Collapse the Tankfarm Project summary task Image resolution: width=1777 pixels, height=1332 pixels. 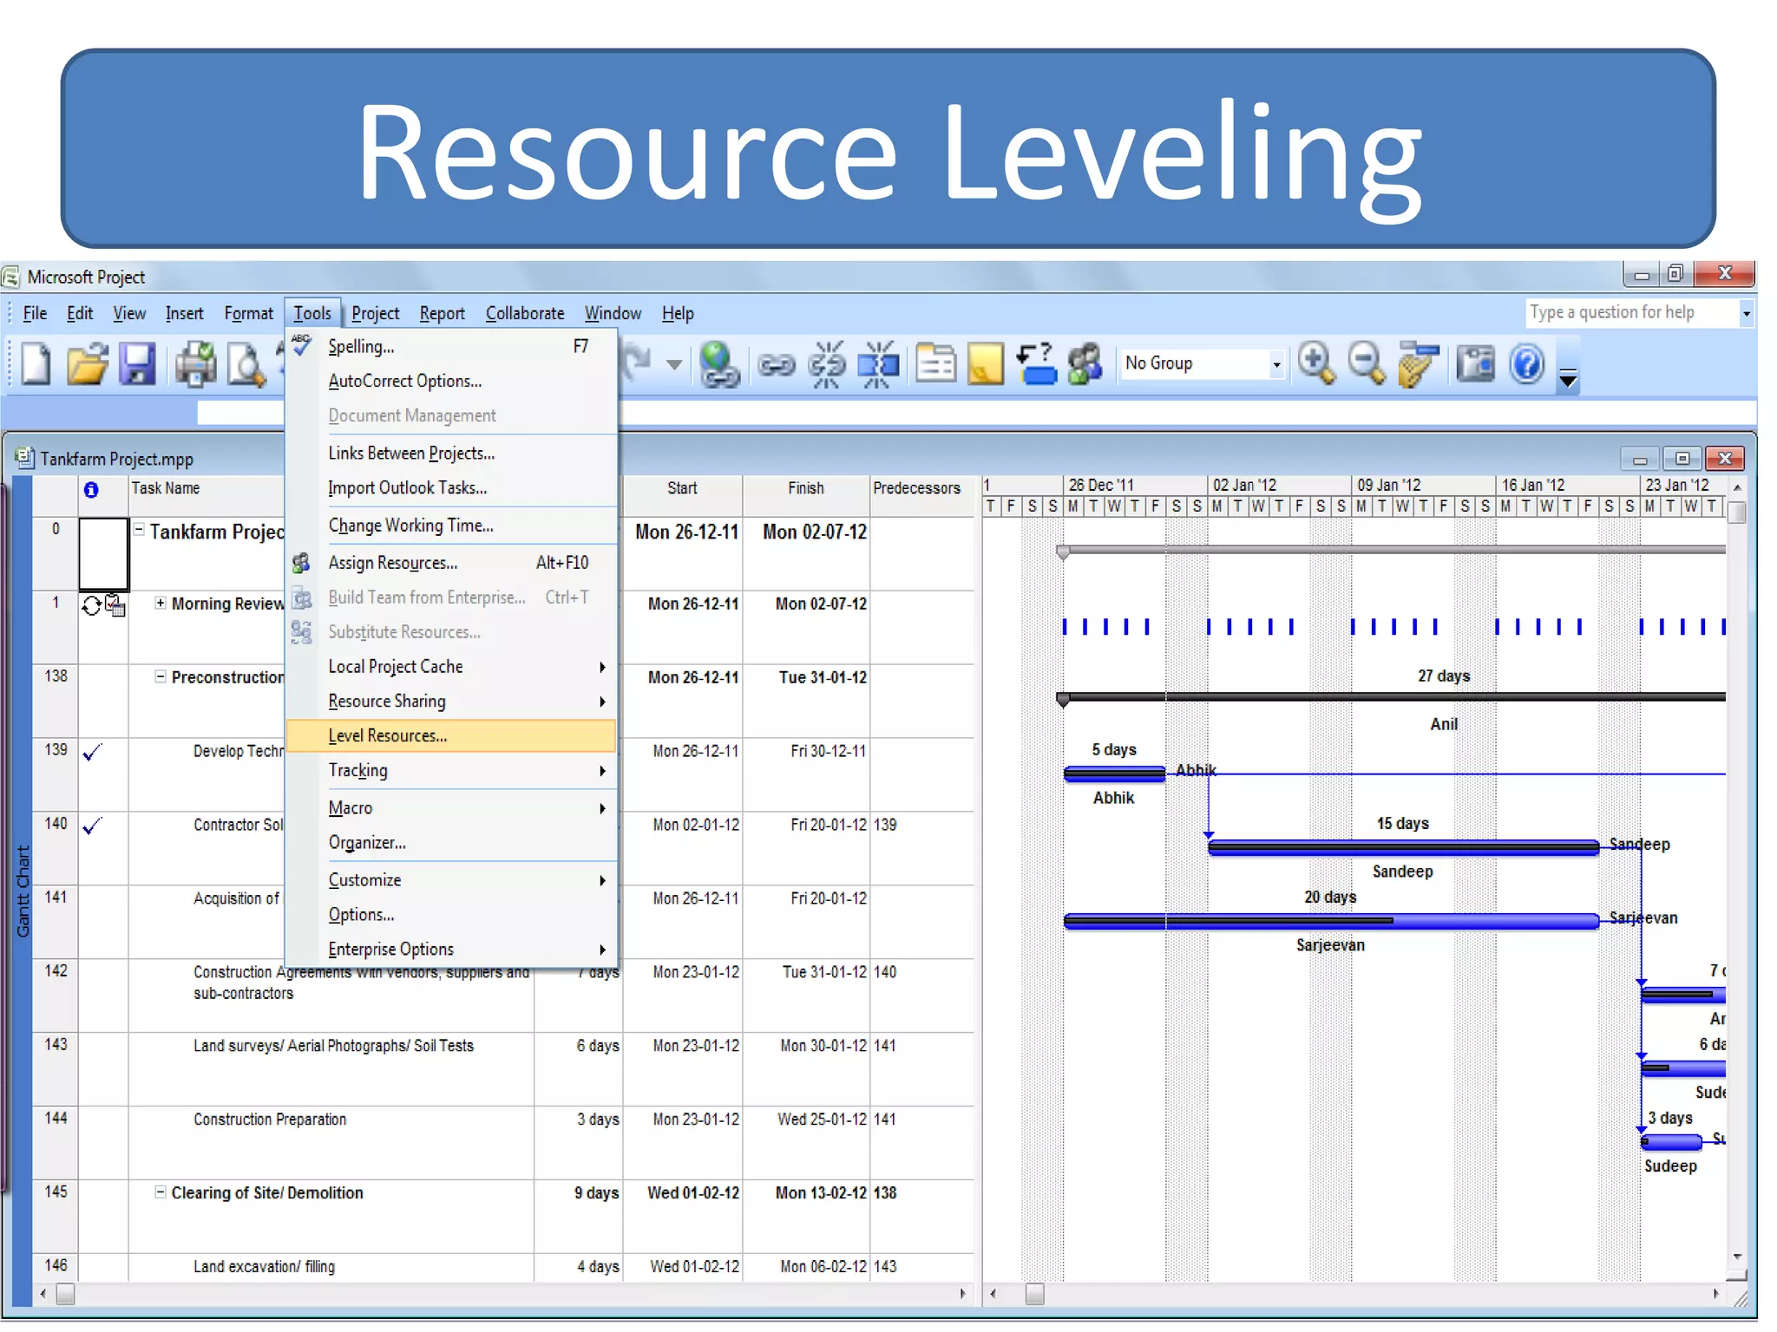[x=139, y=529]
